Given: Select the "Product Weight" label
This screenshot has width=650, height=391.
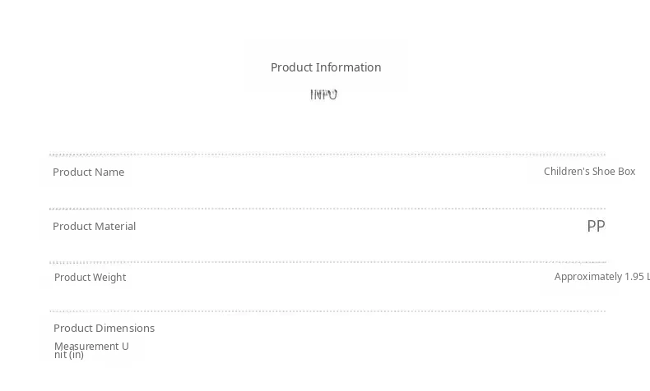Looking at the screenshot, I should point(90,277).
